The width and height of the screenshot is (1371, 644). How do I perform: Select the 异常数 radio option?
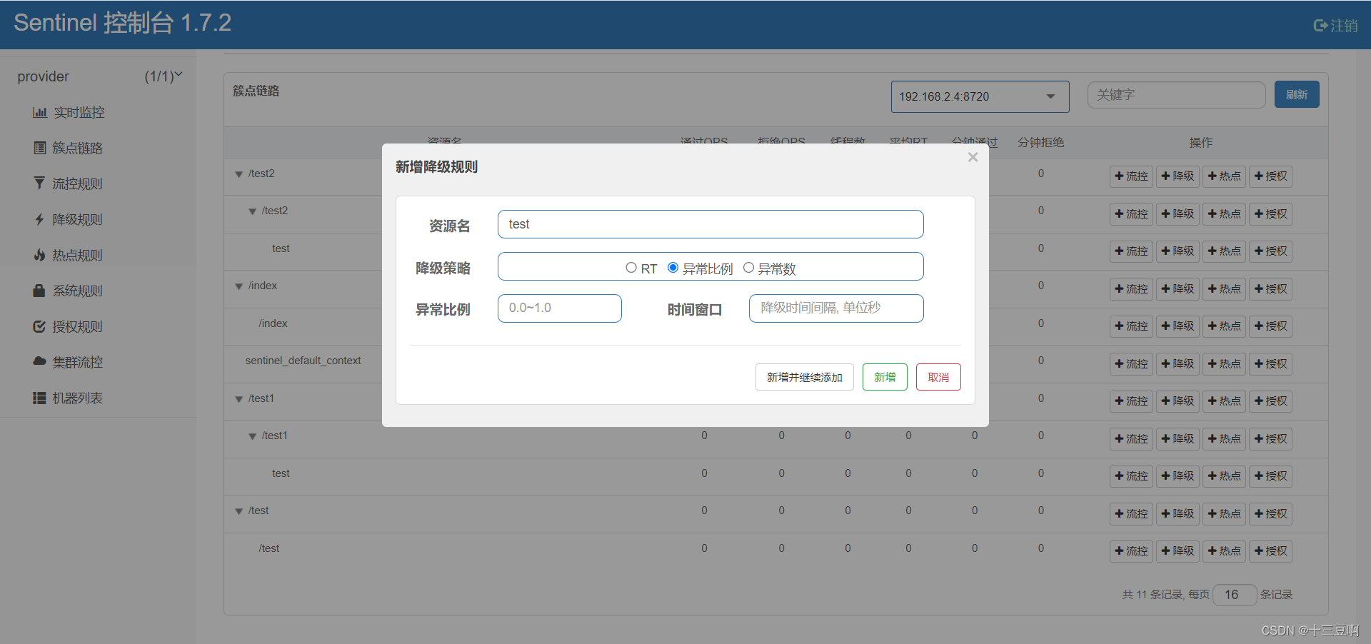pos(748,268)
